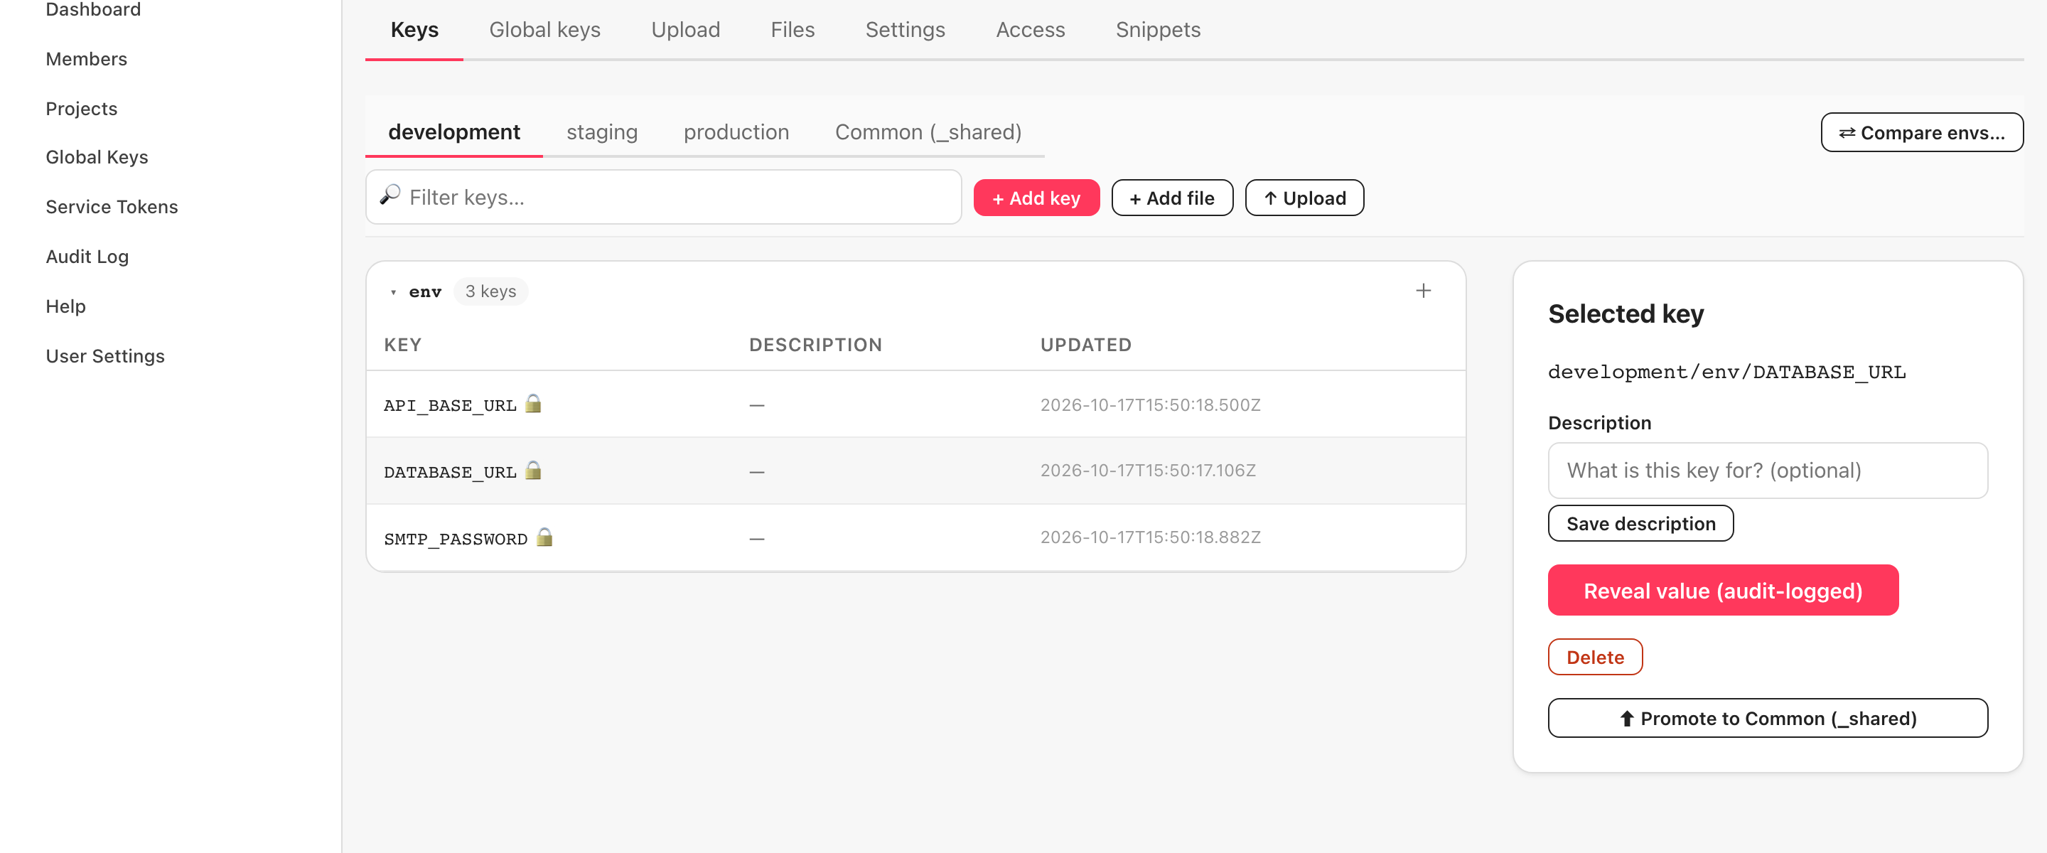Collapse the env group triangle
This screenshot has height=853, width=2047.
[393, 293]
